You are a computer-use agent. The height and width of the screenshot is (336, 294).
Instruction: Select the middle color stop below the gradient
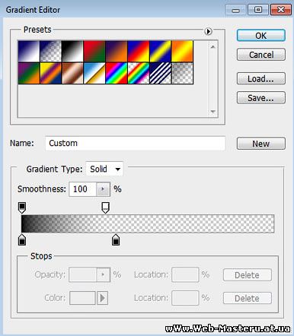pyautogui.click(x=116, y=239)
